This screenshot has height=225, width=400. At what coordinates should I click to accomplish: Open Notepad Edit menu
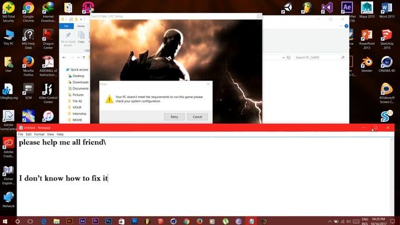pyautogui.click(x=29, y=134)
